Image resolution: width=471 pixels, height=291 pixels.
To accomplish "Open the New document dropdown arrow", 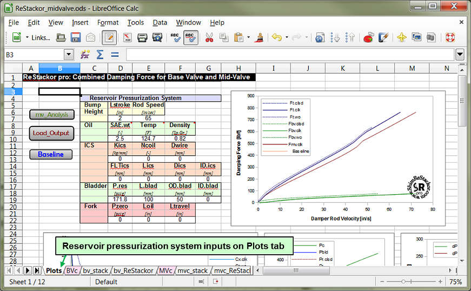I will 27,37.
